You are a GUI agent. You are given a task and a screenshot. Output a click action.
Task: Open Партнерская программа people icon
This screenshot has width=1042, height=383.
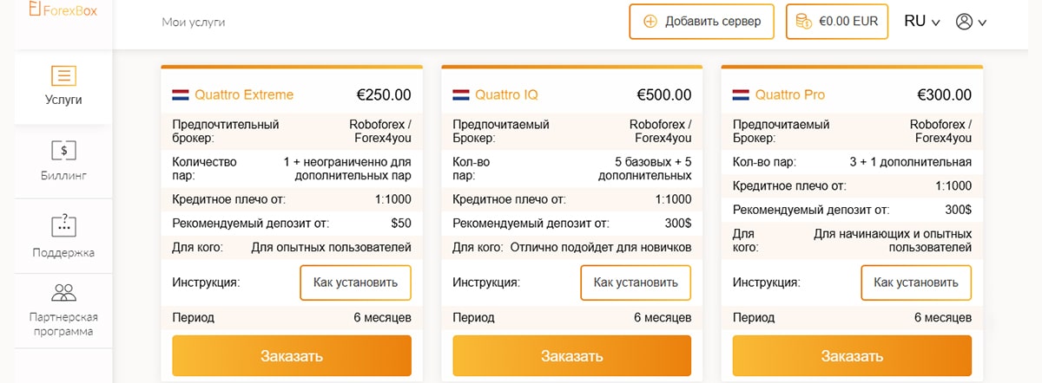coord(63,292)
